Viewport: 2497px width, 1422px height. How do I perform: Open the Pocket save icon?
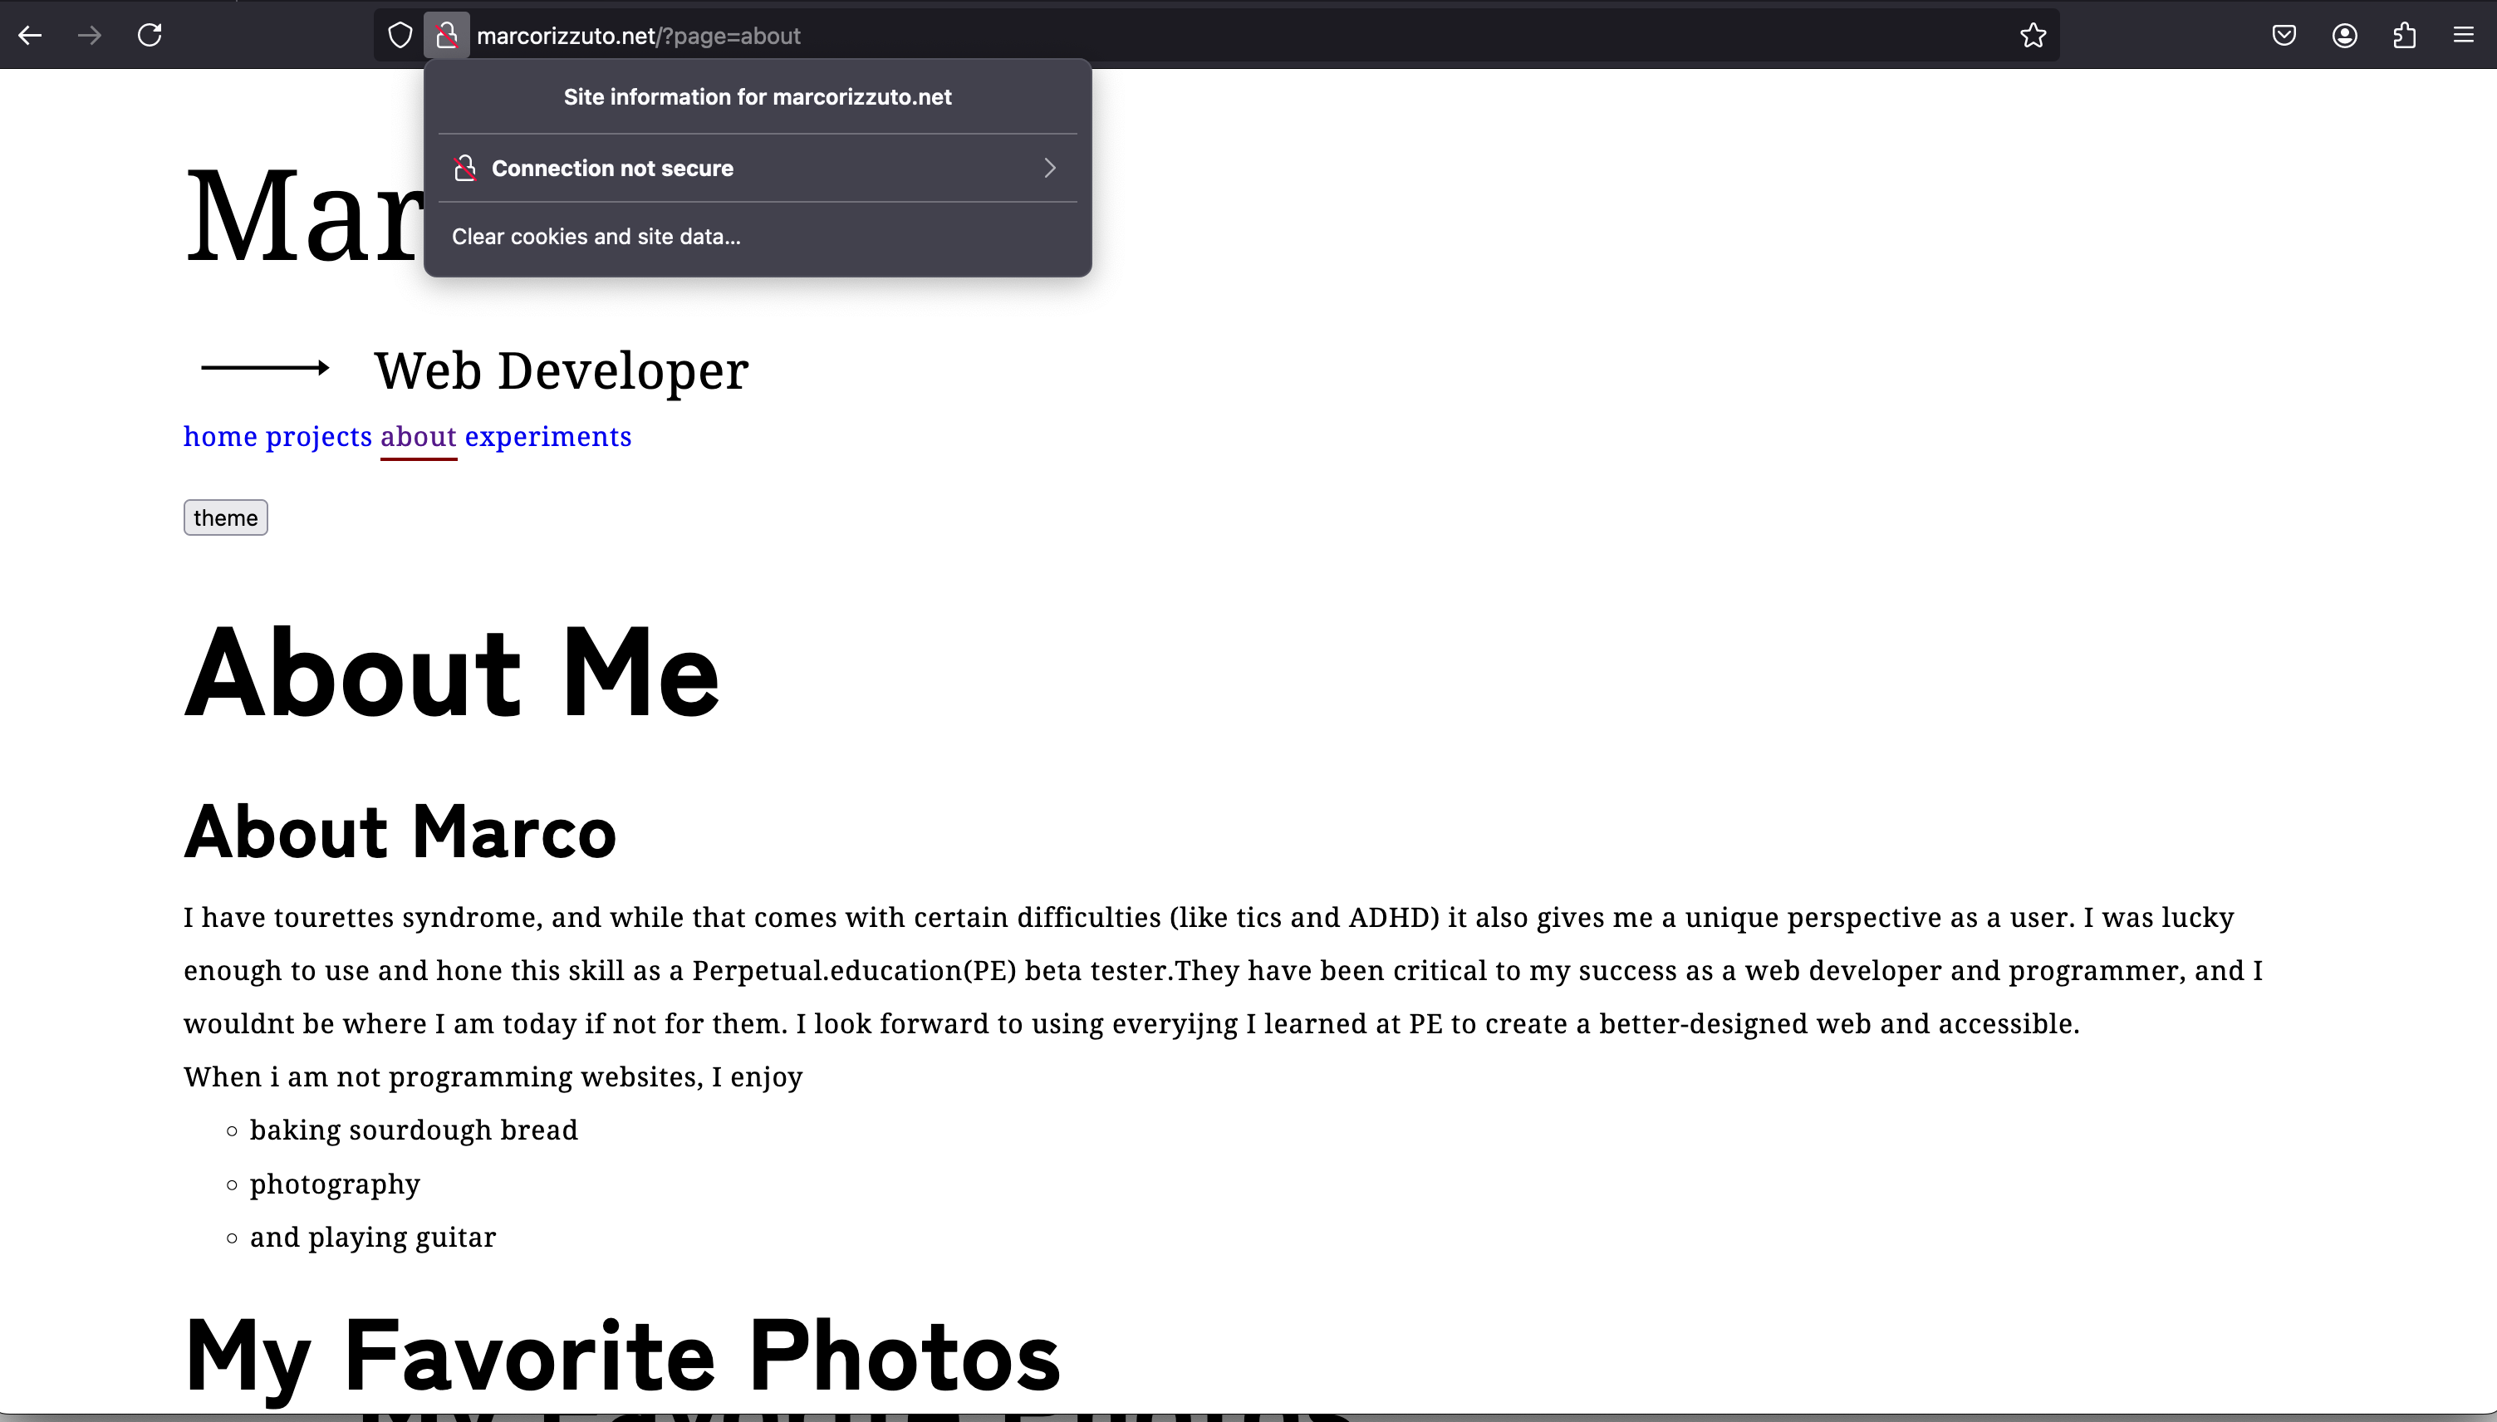[x=2284, y=37]
